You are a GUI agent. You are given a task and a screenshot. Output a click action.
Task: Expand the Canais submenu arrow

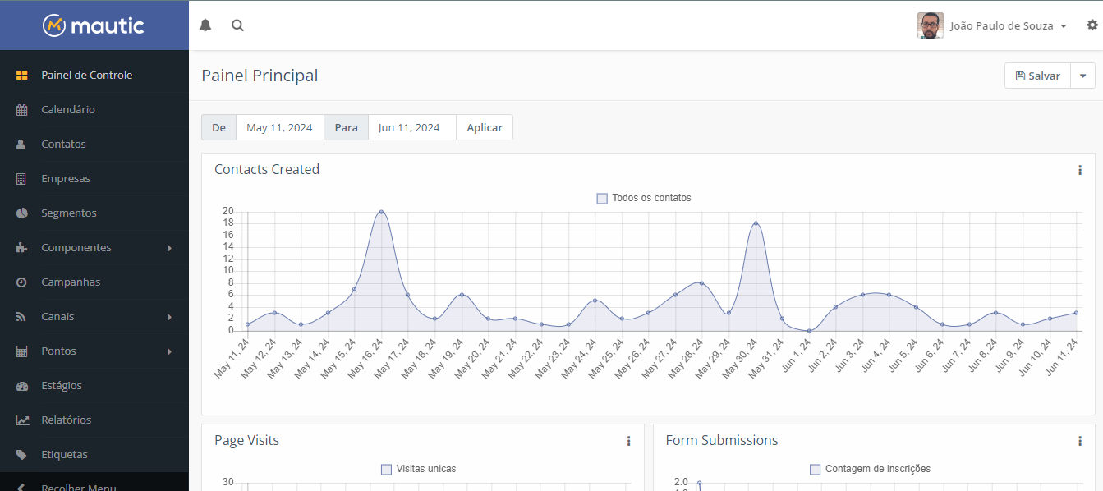(169, 317)
